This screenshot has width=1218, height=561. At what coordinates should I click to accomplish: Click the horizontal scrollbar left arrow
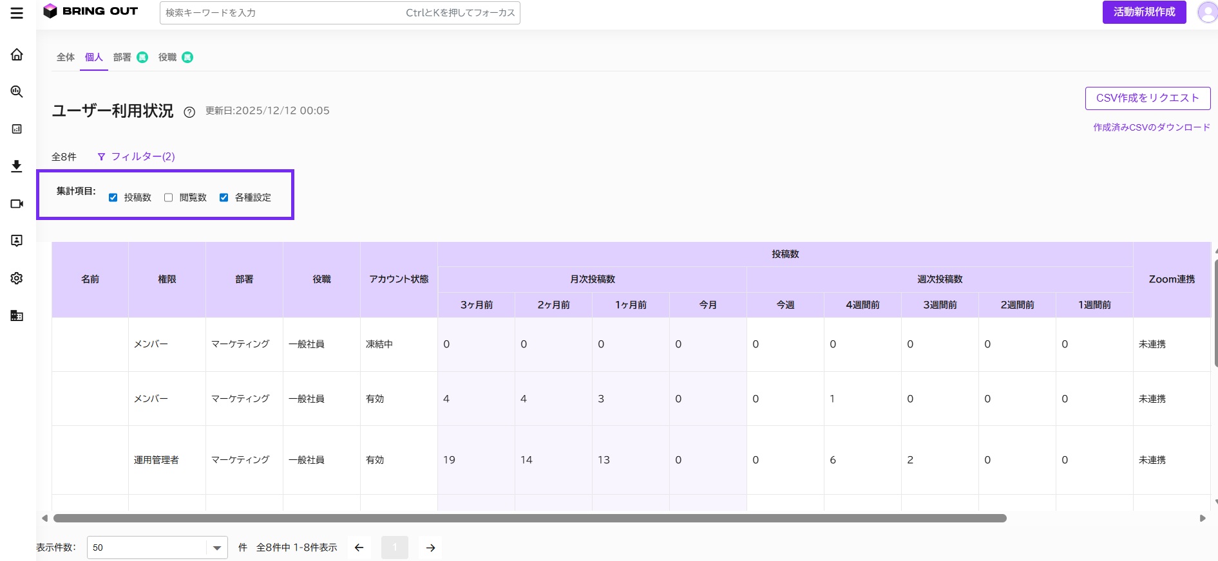(x=44, y=518)
